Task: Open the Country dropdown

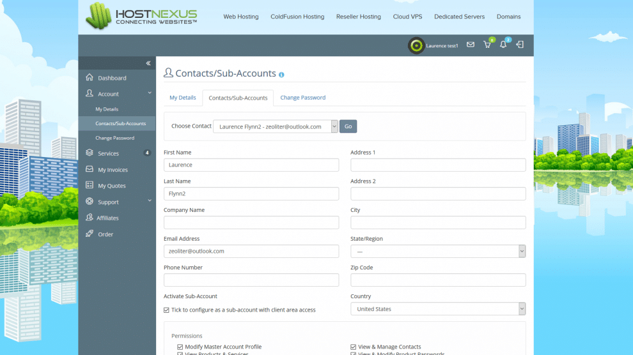Action: click(x=438, y=309)
